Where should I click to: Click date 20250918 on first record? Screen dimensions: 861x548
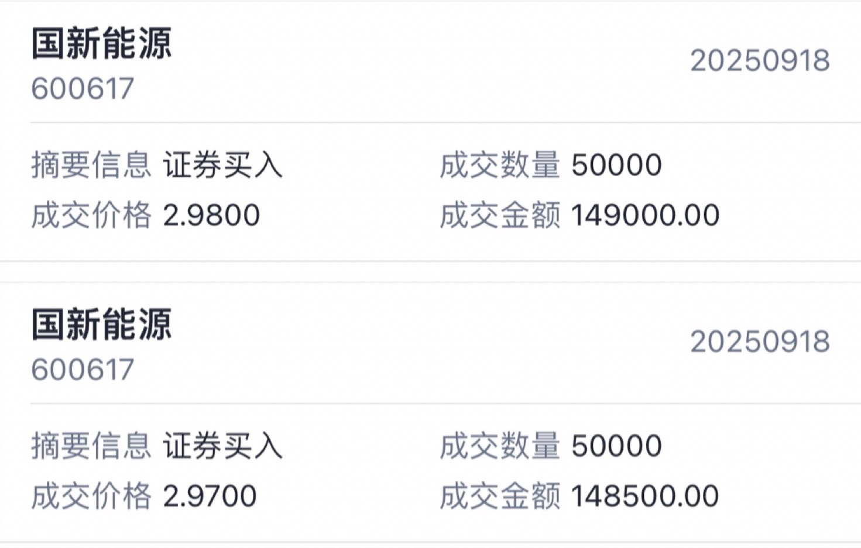760,61
